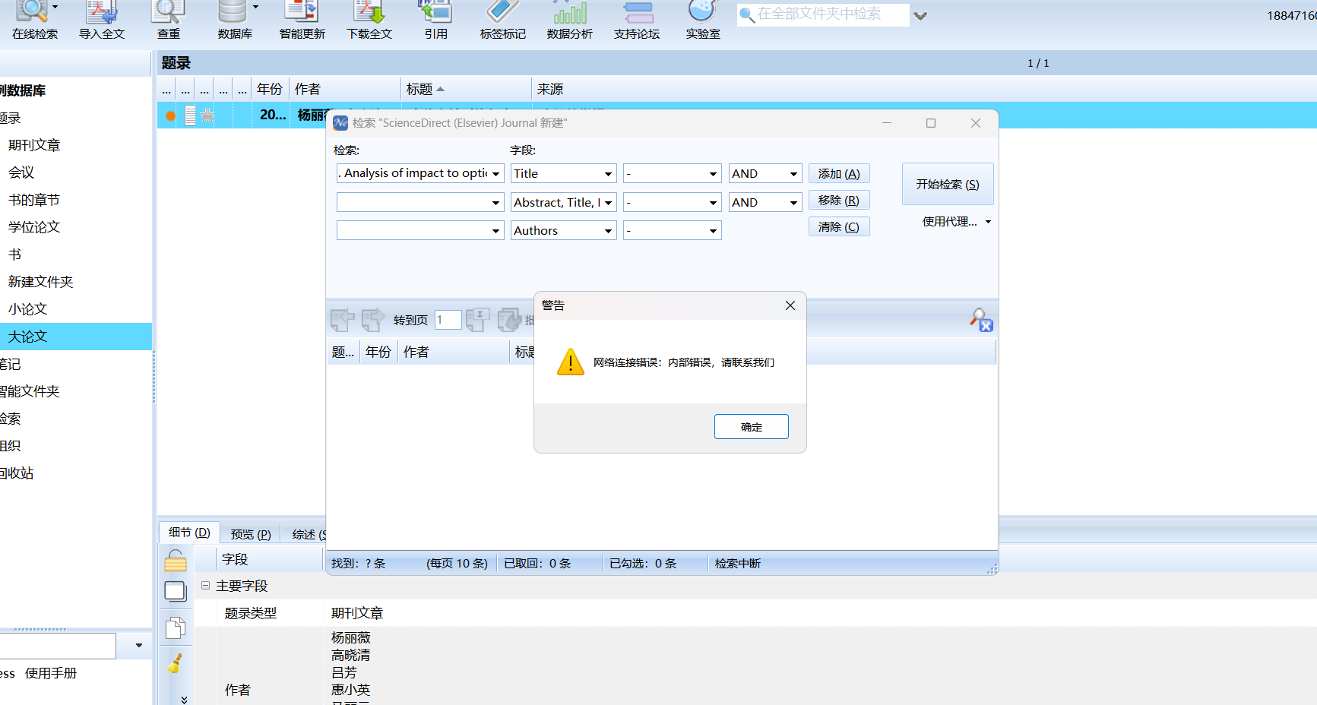Viewport: 1317px width, 705px height.
Task: Click the star mark on the record row
Action: tap(207, 115)
